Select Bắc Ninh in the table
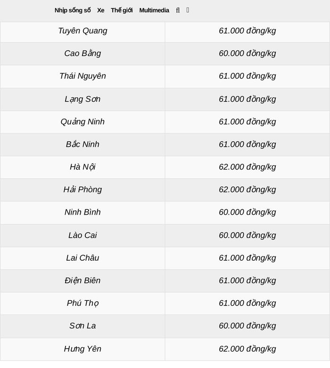The image size is (330, 368). click(82, 144)
